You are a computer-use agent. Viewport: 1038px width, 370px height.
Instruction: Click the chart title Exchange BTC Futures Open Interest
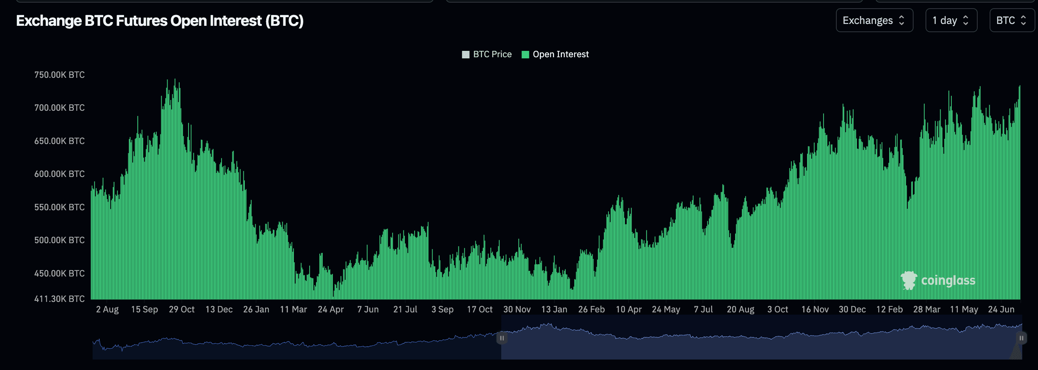point(160,21)
